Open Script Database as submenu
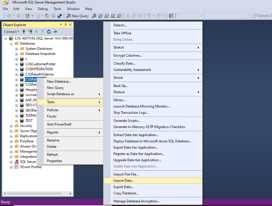The height and width of the screenshot is (206, 272). tap(70, 94)
